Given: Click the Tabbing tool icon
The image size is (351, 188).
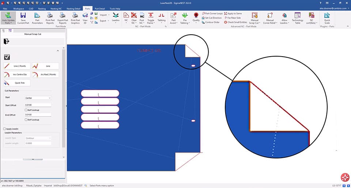Looking at the screenshot, I should (x=161, y=15).
